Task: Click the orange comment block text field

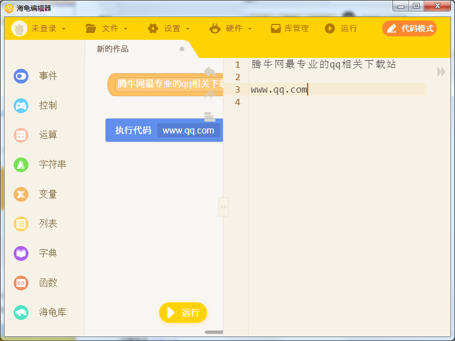Action: (169, 84)
